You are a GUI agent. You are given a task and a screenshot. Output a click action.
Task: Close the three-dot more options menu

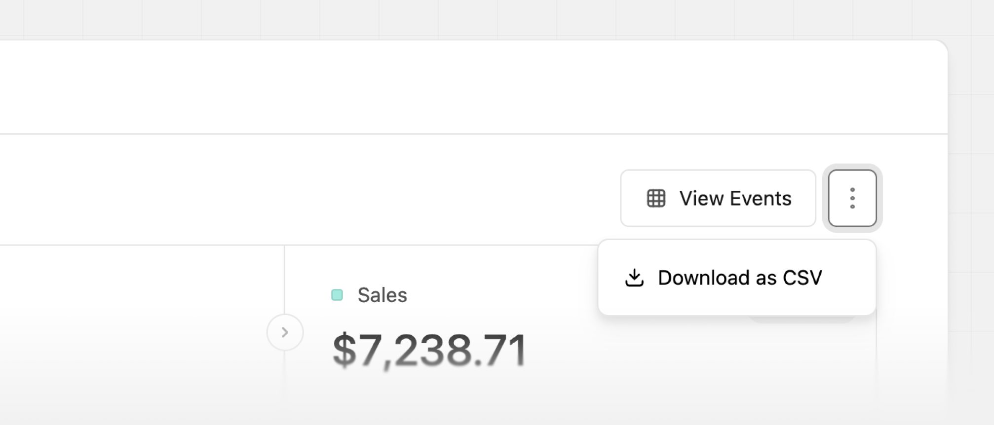tap(852, 198)
